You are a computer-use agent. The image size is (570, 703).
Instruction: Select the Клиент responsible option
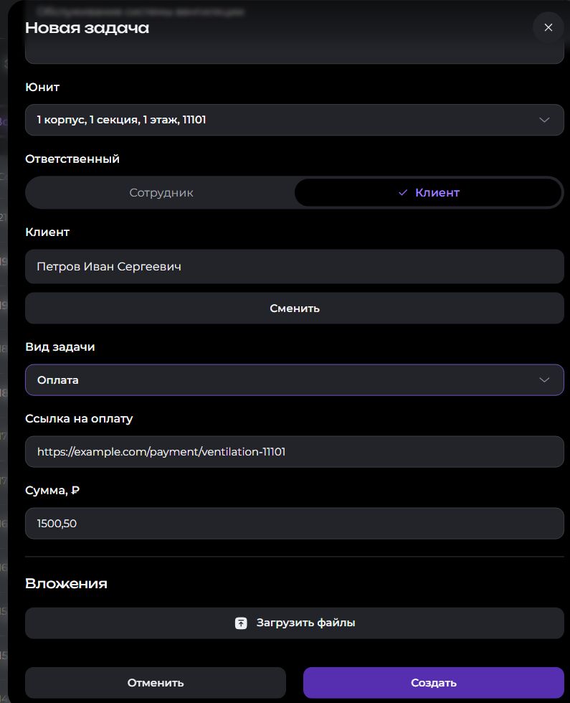[429, 192]
